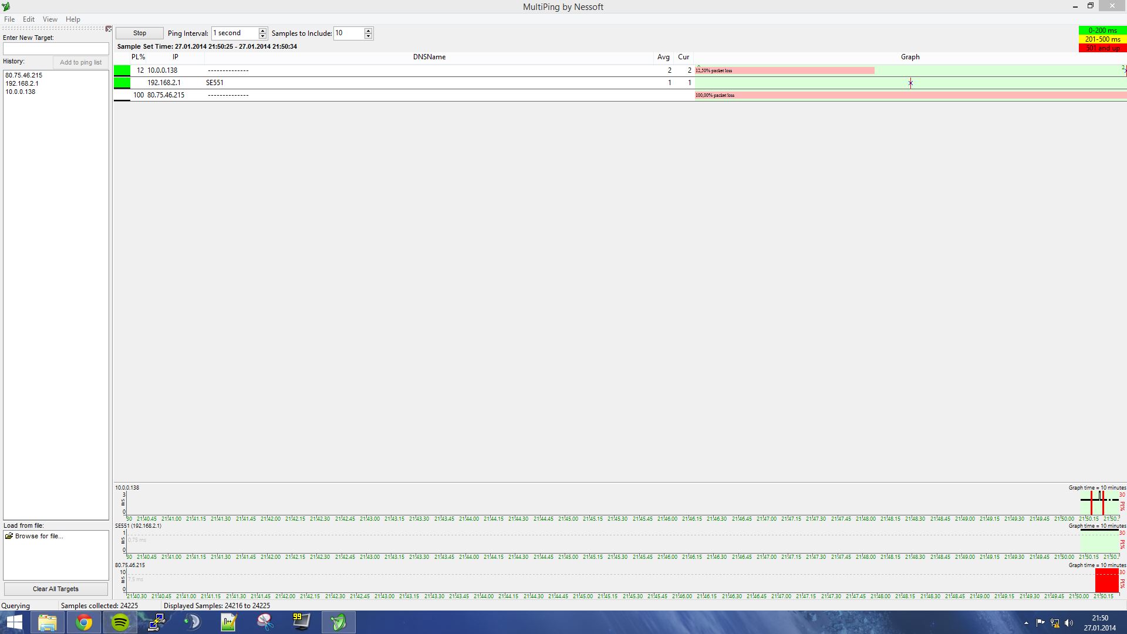This screenshot has width=1127, height=634.
Task: Close the left target panel
Action: coord(109,29)
